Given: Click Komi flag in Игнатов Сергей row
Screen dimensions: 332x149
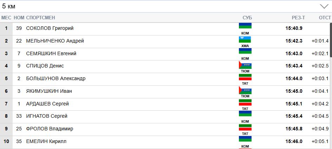Looking at the screenshot, I should point(245,114).
